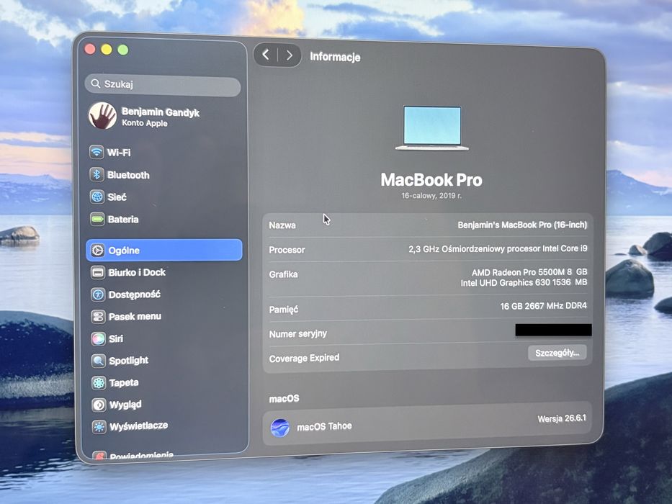This screenshot has height=504, width=672.
Task: Click the Szukaj search field
Action: coord(163,85)
